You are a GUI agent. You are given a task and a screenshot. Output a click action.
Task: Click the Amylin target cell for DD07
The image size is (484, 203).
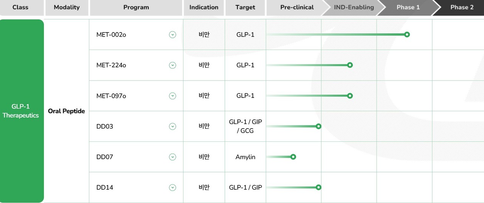tap(245, 157)
